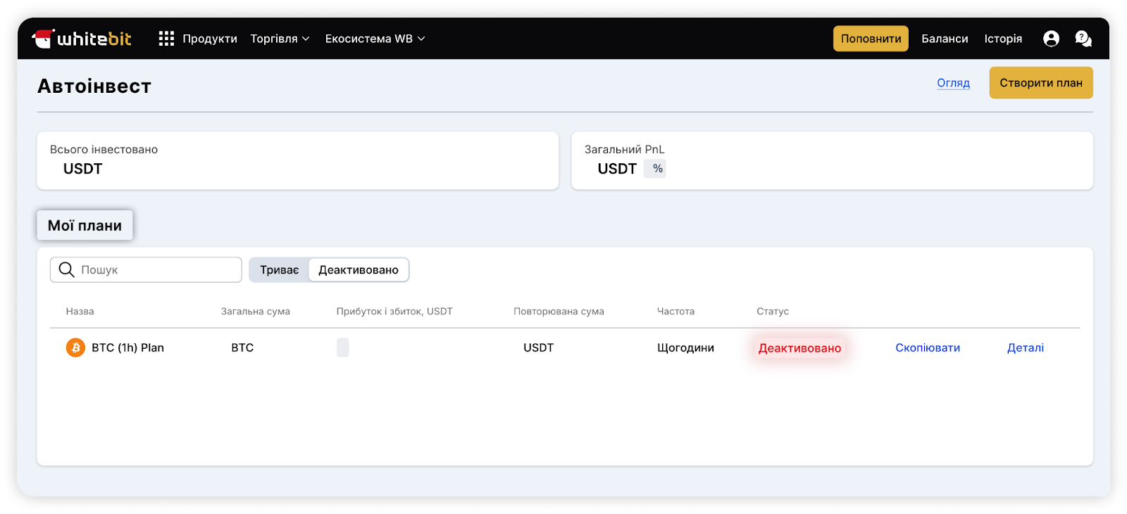This screenshot has width=1127, height=514.
Task: Expand the Торгівля dropdown
Action: tap(280, 39)
